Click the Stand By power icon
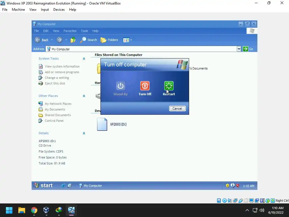Viewport: 289px width, 217px height. point(121,86)
